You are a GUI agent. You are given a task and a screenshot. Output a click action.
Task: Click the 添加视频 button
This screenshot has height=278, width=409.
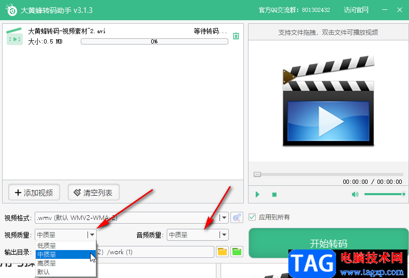click(34, 193)
